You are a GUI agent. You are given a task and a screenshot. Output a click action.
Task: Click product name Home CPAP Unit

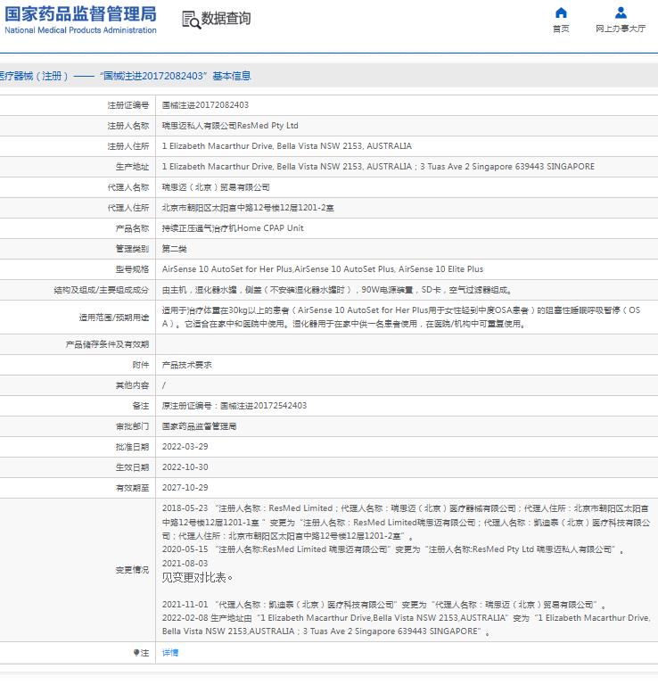[233, 228]
